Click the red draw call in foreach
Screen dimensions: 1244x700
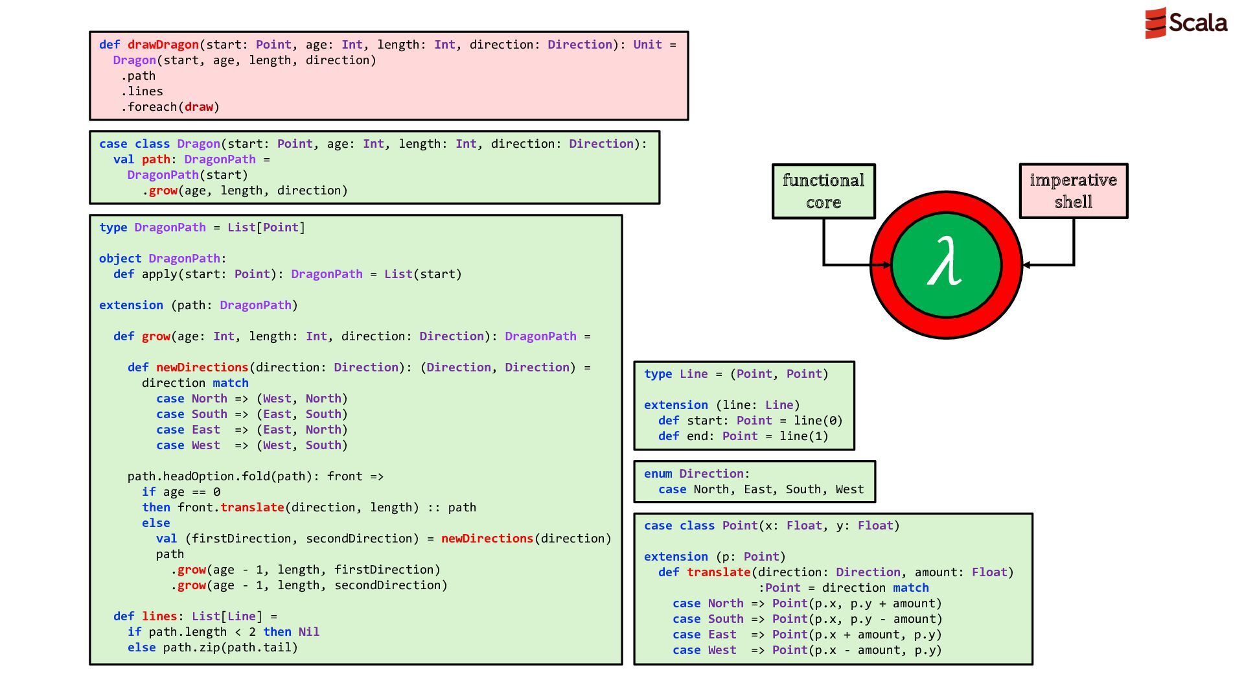199,107
